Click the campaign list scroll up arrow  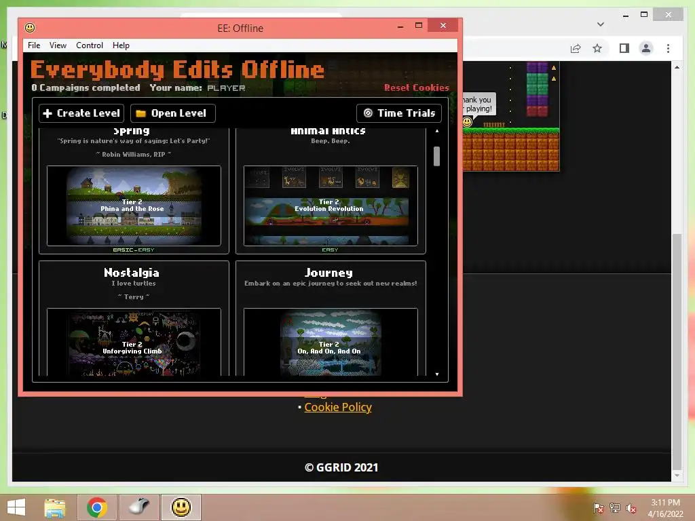tap(437, 131)
